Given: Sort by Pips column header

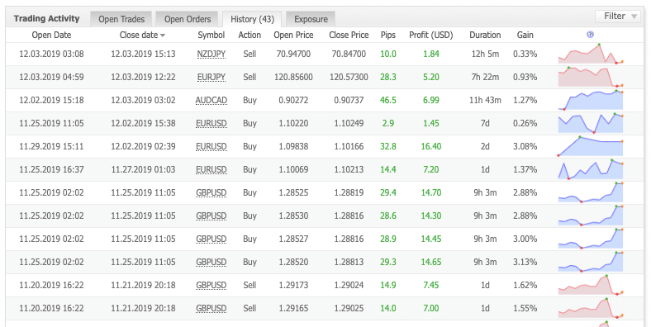Looking at the screenshot, I should tap(388, 36).
